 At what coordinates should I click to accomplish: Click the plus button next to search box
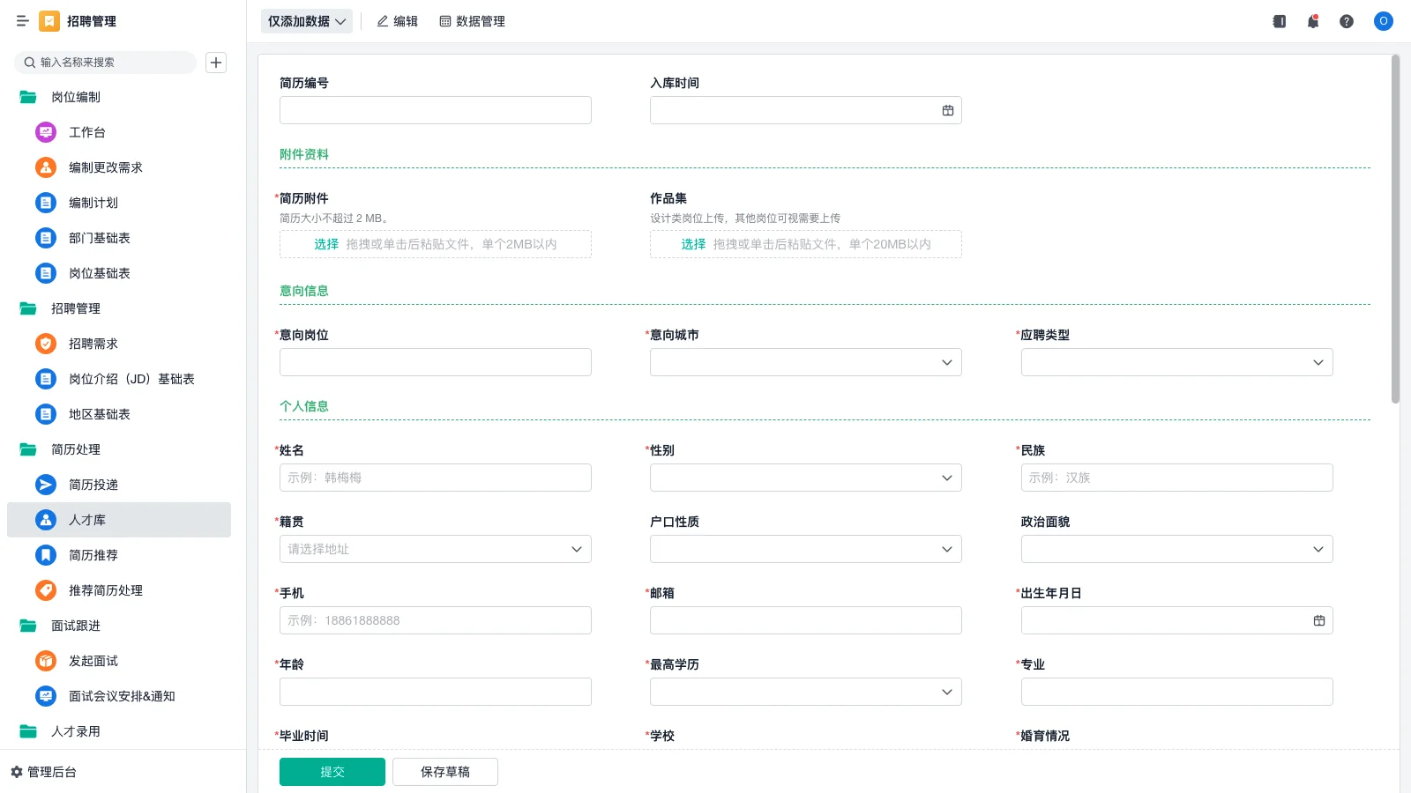pyautogui.click(x=216, y=63)
